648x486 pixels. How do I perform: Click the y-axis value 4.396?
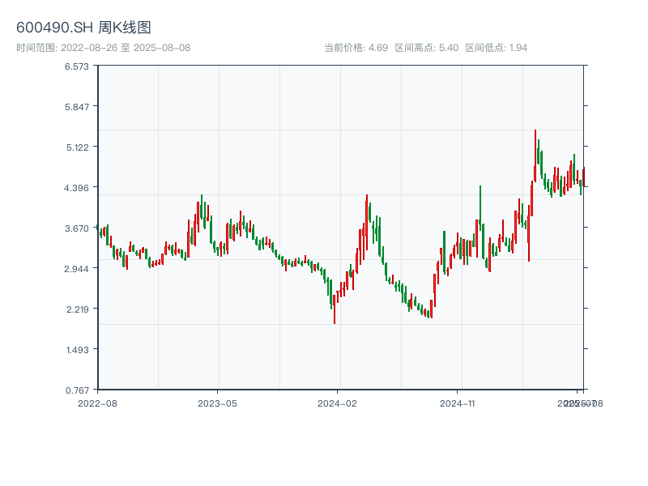coord(76,188)
